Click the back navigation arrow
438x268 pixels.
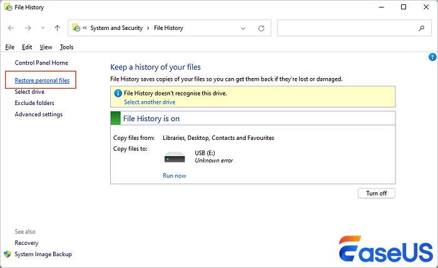[11, 28]
